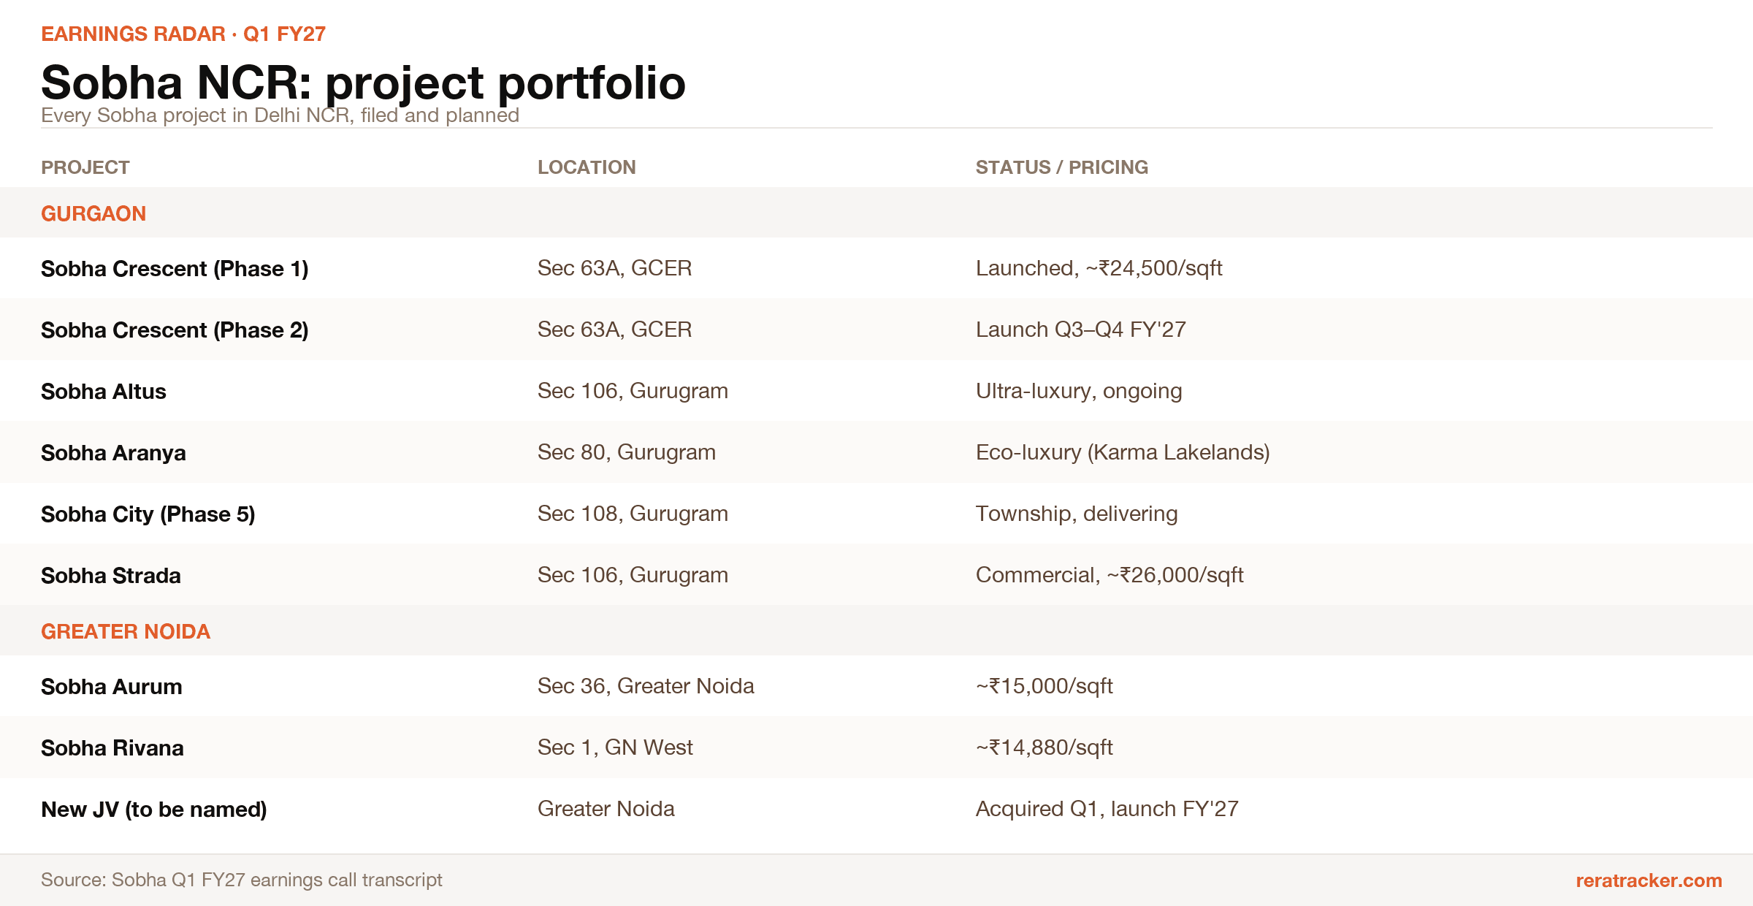Click 'Ultra-luxury, ongoing' status cell
This screenshot has height=906, width=1753.
pyautogui.click(x=1079, y=391)
